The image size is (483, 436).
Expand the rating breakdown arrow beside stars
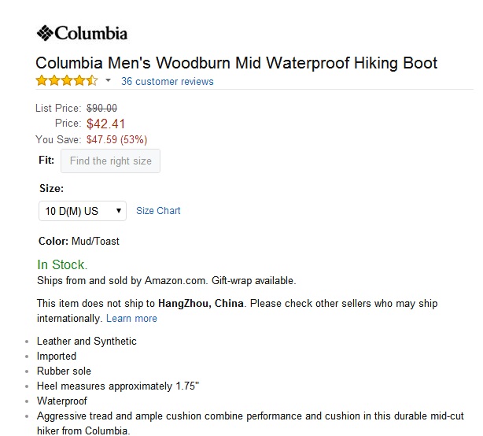tap(108, 81)
